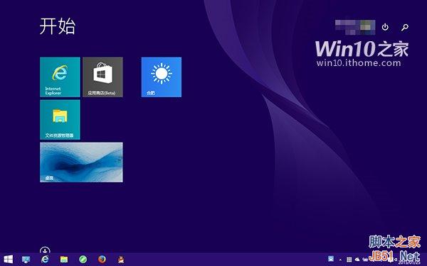Open the computer monitor icon on taskbar

click(x=26, y=260)
